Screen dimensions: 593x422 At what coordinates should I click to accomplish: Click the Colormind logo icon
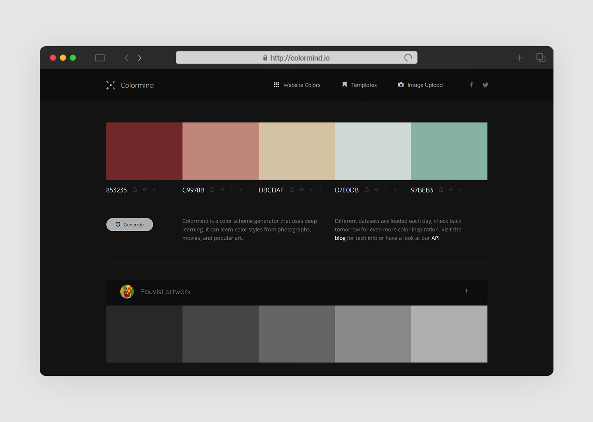(110, 84)
